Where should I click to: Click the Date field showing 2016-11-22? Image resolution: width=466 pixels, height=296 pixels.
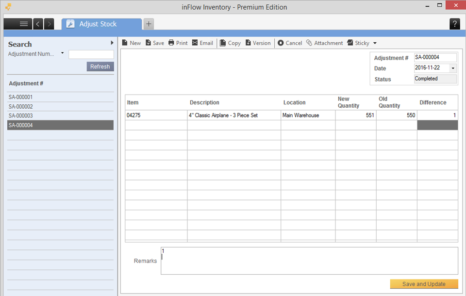click(432, 68)
